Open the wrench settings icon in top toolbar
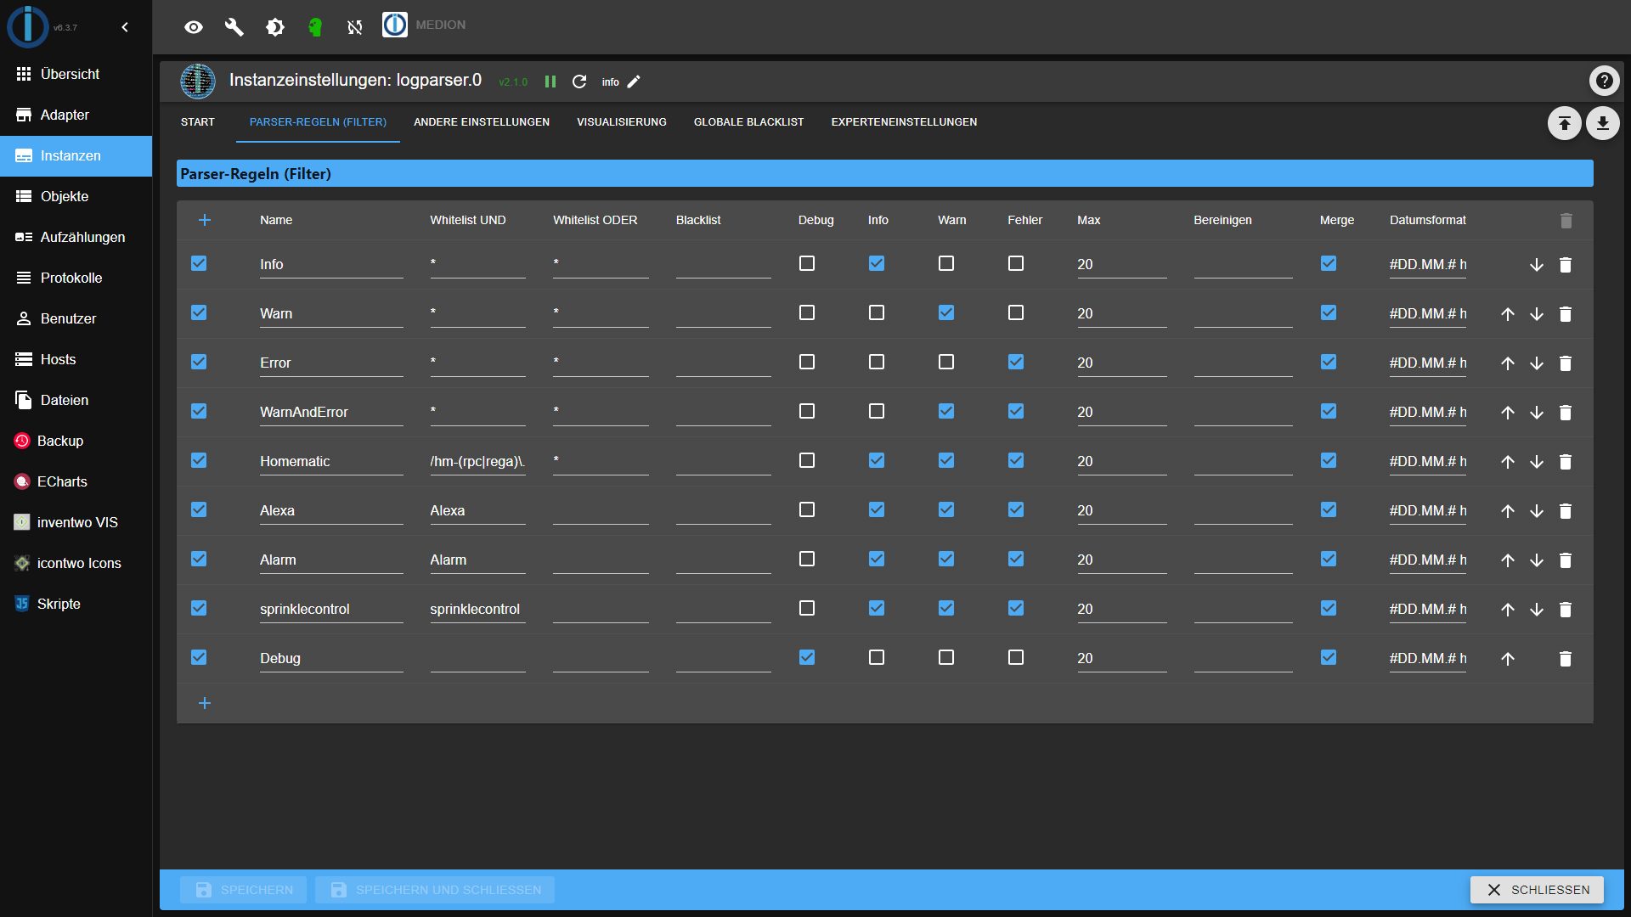This screenshot has height=917, width=1631. (x=234, y=27)
